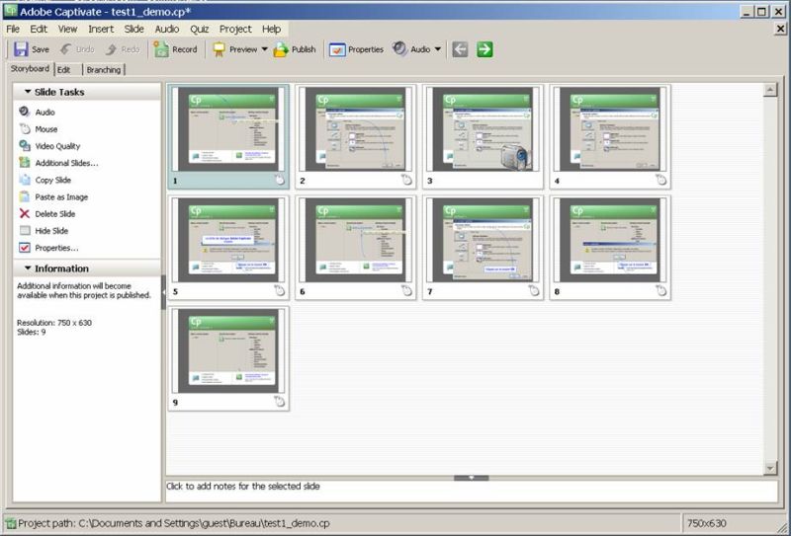The width and height of the screenshot is (791, 536).
Task: Go to next slide with green arrow
Action: click(x=484, y=49)
